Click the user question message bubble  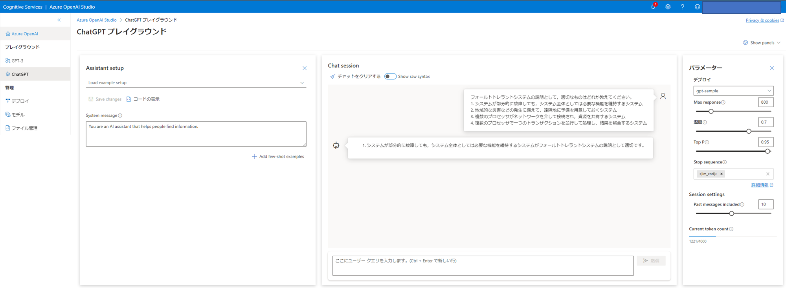point(558,110)
